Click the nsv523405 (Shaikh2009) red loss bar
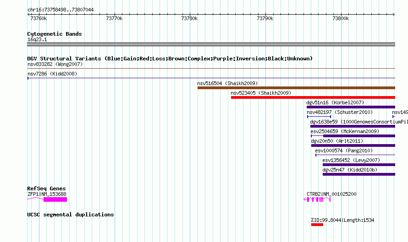This screenshot has width=408, height=242. pos(313,97)
